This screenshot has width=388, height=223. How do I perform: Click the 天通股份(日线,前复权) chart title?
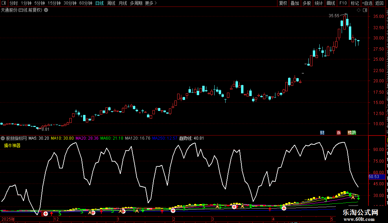click(22, 10)
